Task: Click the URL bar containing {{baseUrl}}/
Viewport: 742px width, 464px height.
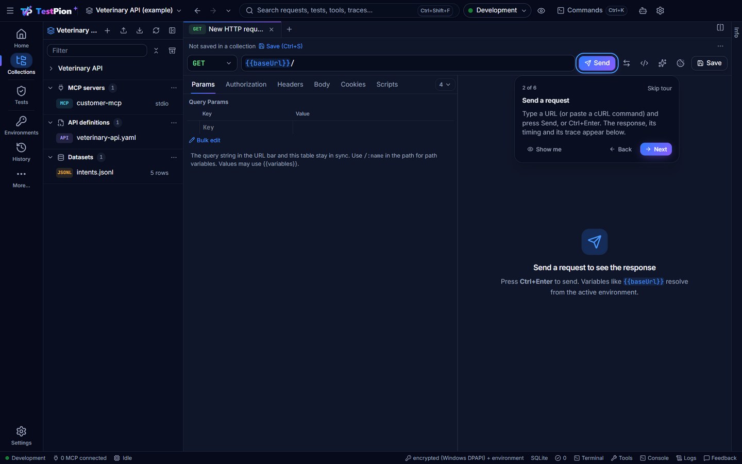Action: point(407,63)
